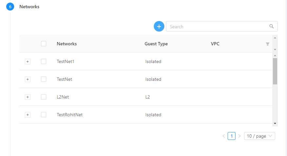287x156 pixels.
Task: Expand the TestNet row
Action: point(28,79)
